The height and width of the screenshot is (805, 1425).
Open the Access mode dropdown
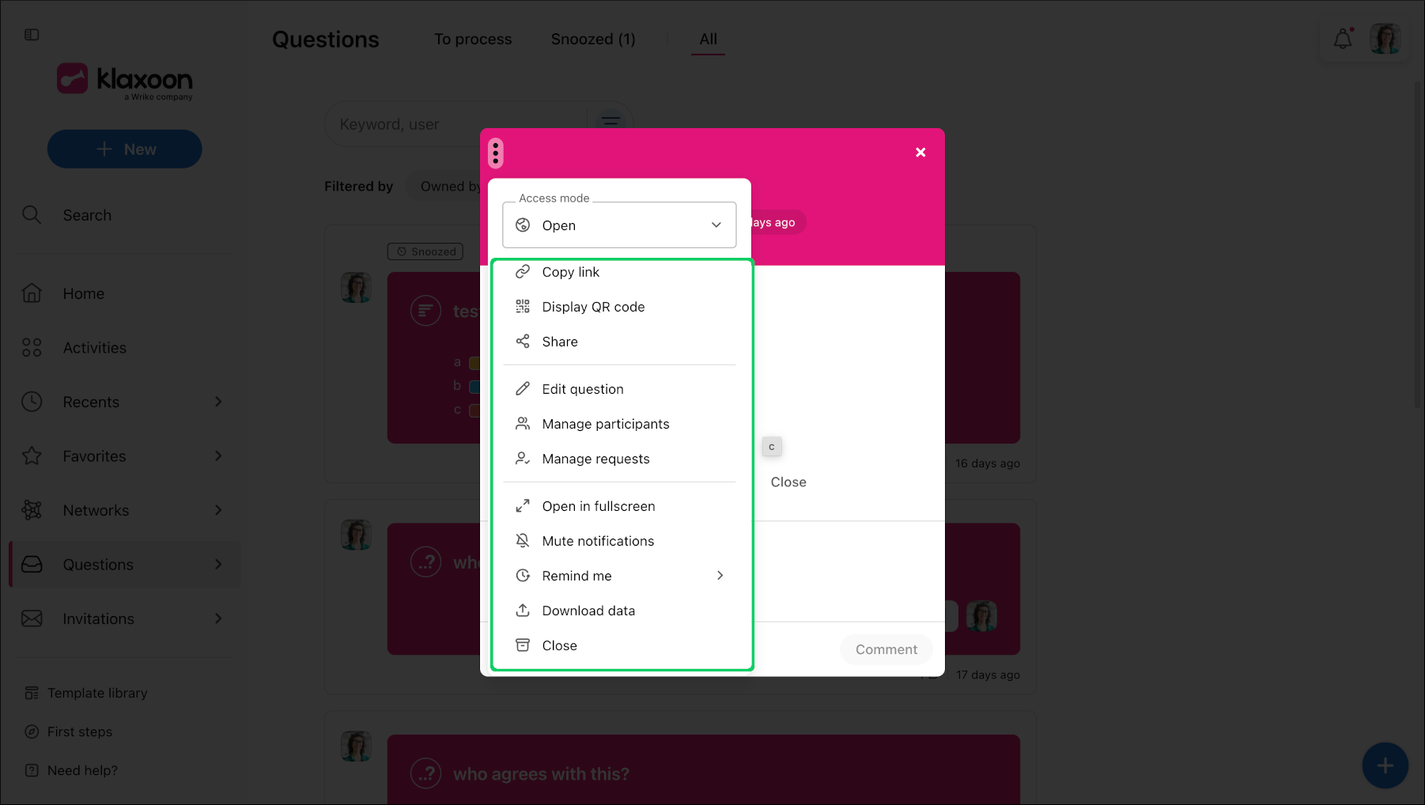[x=619, y=225]
